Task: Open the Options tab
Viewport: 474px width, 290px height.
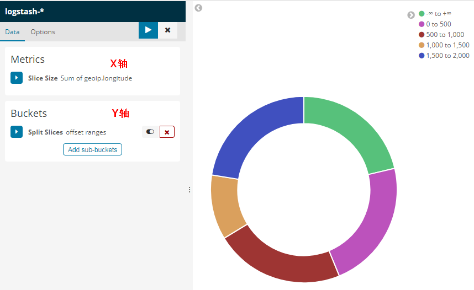Action: 43,31
